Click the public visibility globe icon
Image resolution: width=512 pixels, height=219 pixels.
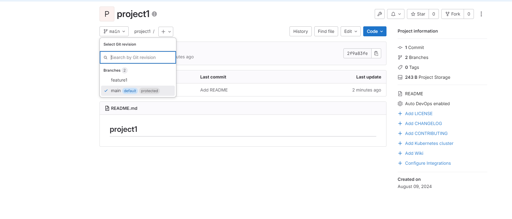(154, 14)
